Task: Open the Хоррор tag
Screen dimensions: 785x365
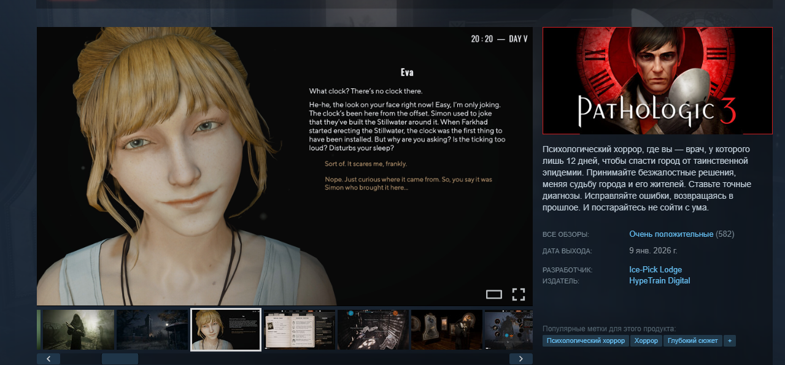Action: pos(646,340)
